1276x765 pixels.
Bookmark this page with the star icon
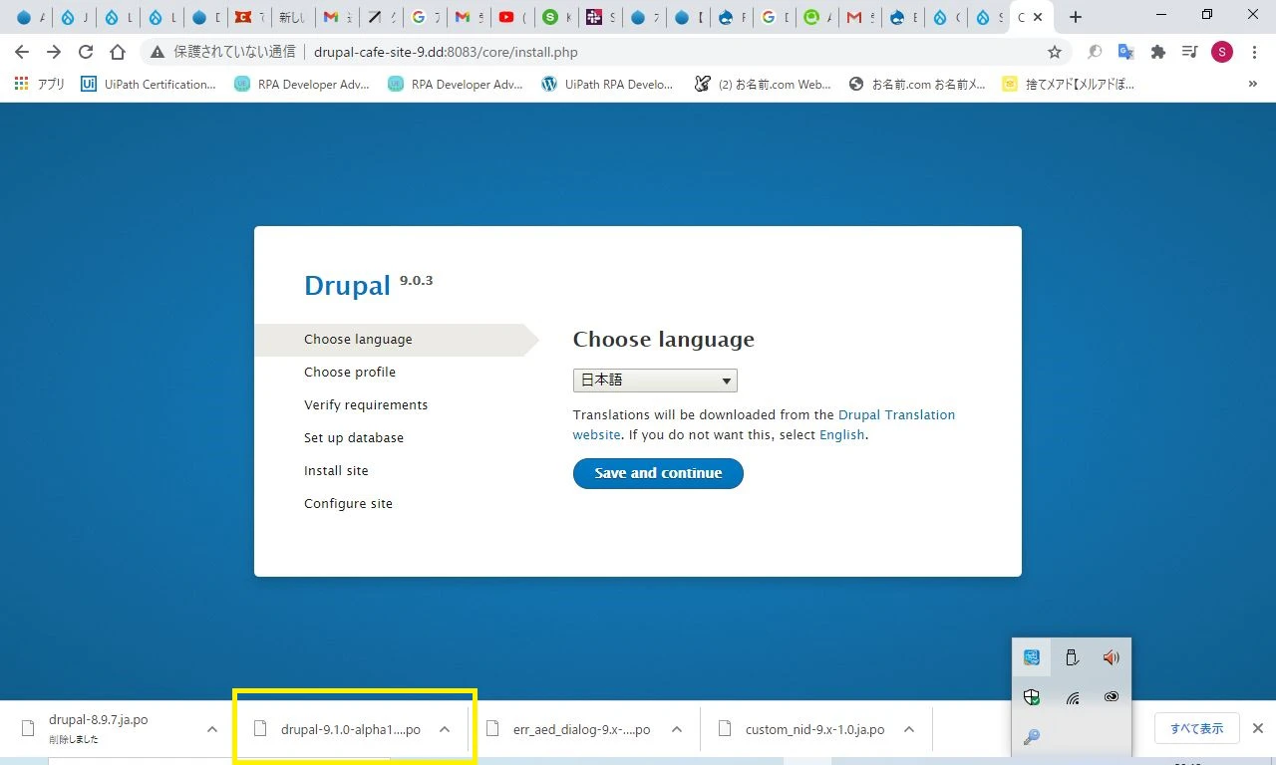point(1055,52)
